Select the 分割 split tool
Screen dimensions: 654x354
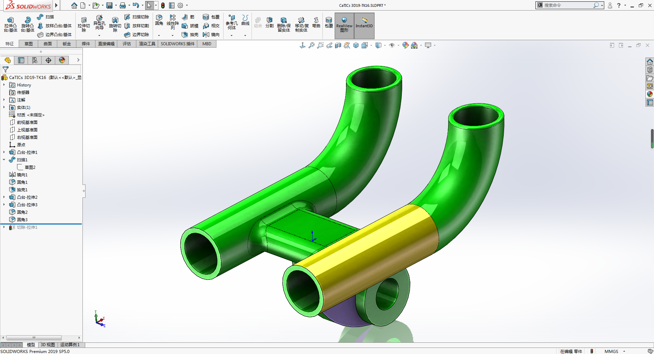(270, 22)
